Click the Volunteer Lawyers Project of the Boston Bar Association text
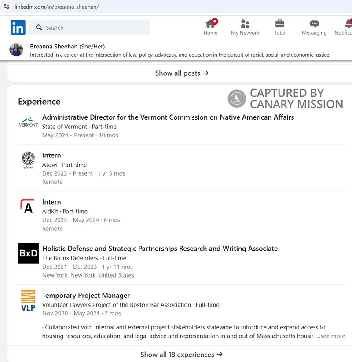The height and width of the screenshot is (362, 352). pyautogui.click(x=117, y=305)
